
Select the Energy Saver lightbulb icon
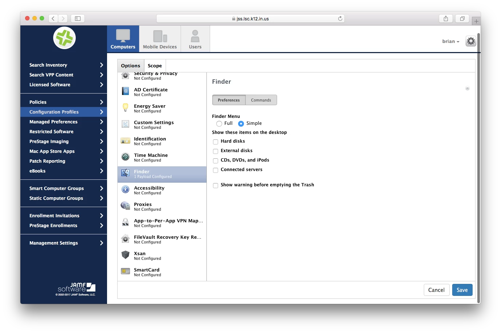pos(126,108)
